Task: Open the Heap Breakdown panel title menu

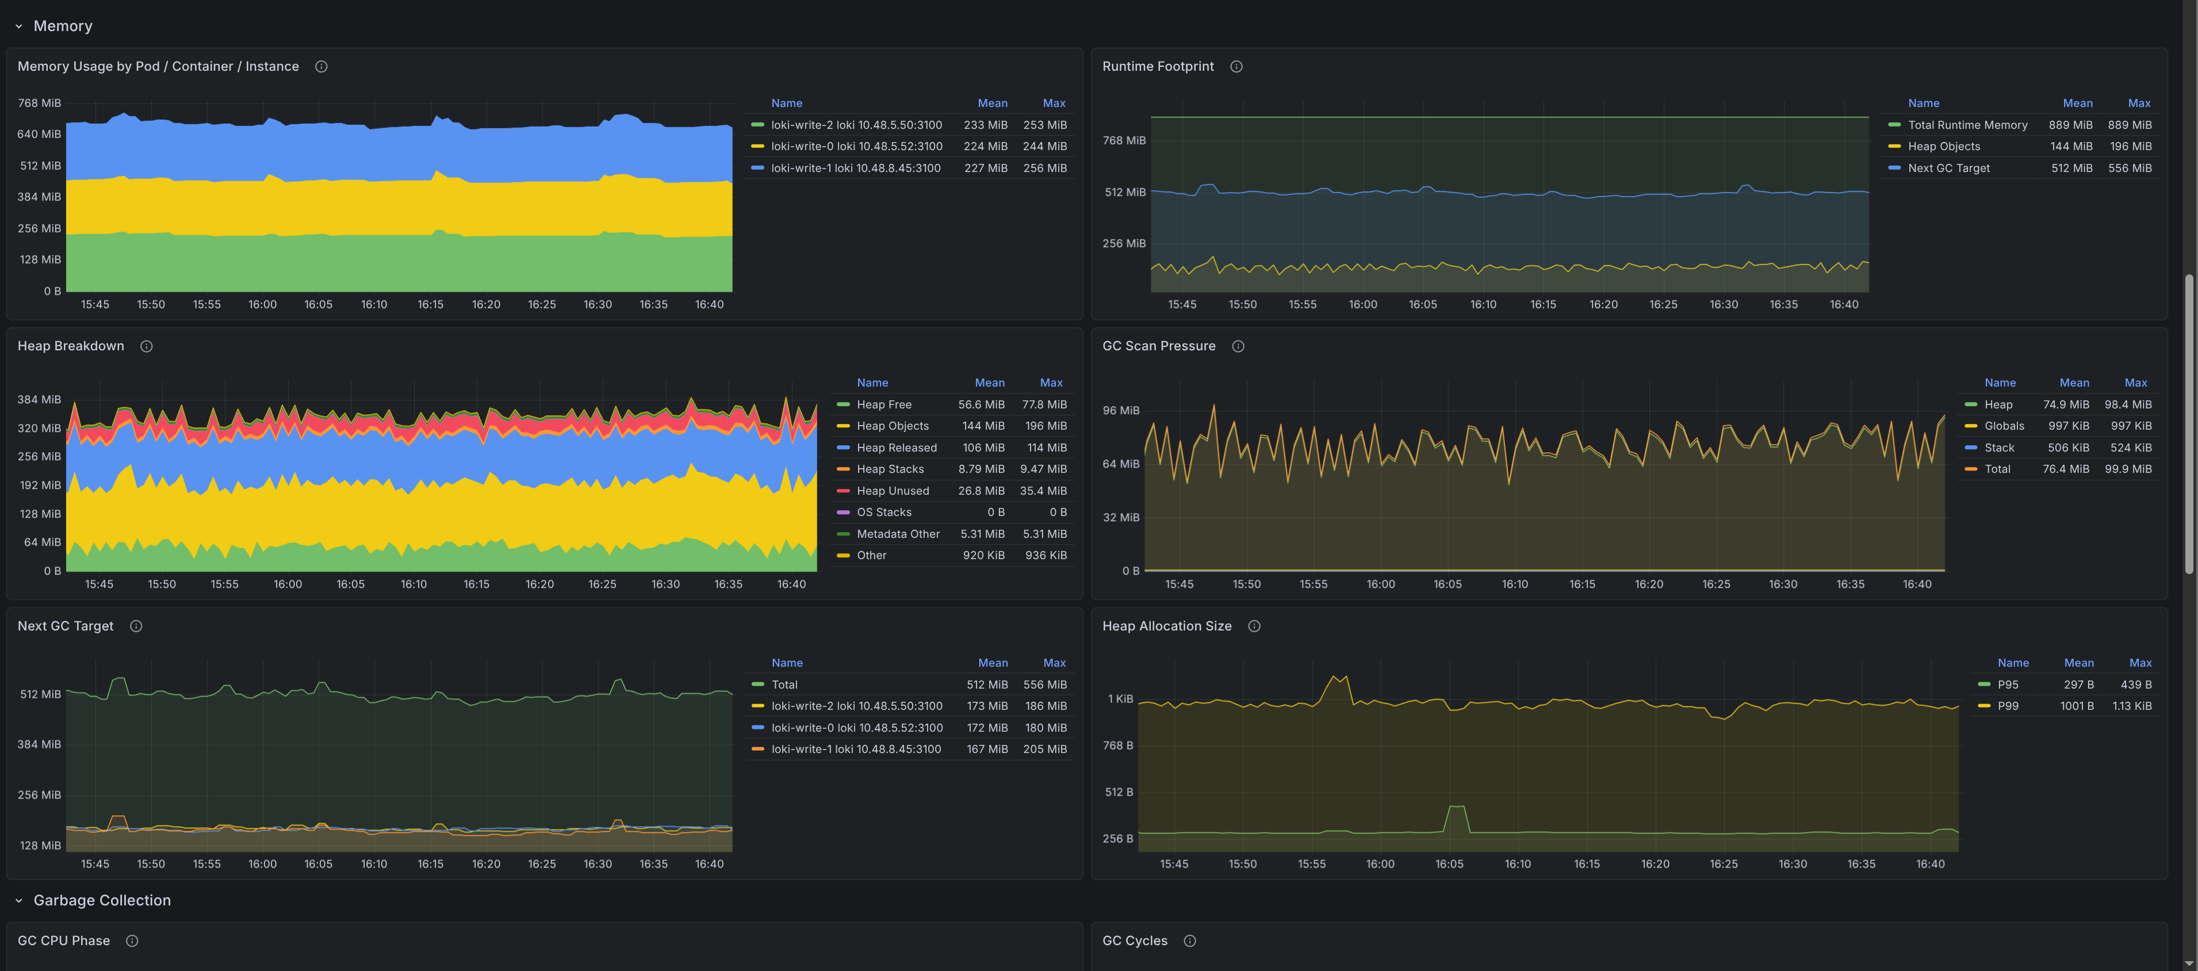Action: (x=71, y=346)
